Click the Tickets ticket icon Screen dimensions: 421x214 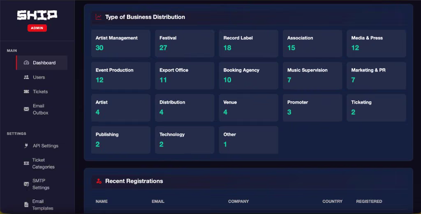click(x=26, y=92)
